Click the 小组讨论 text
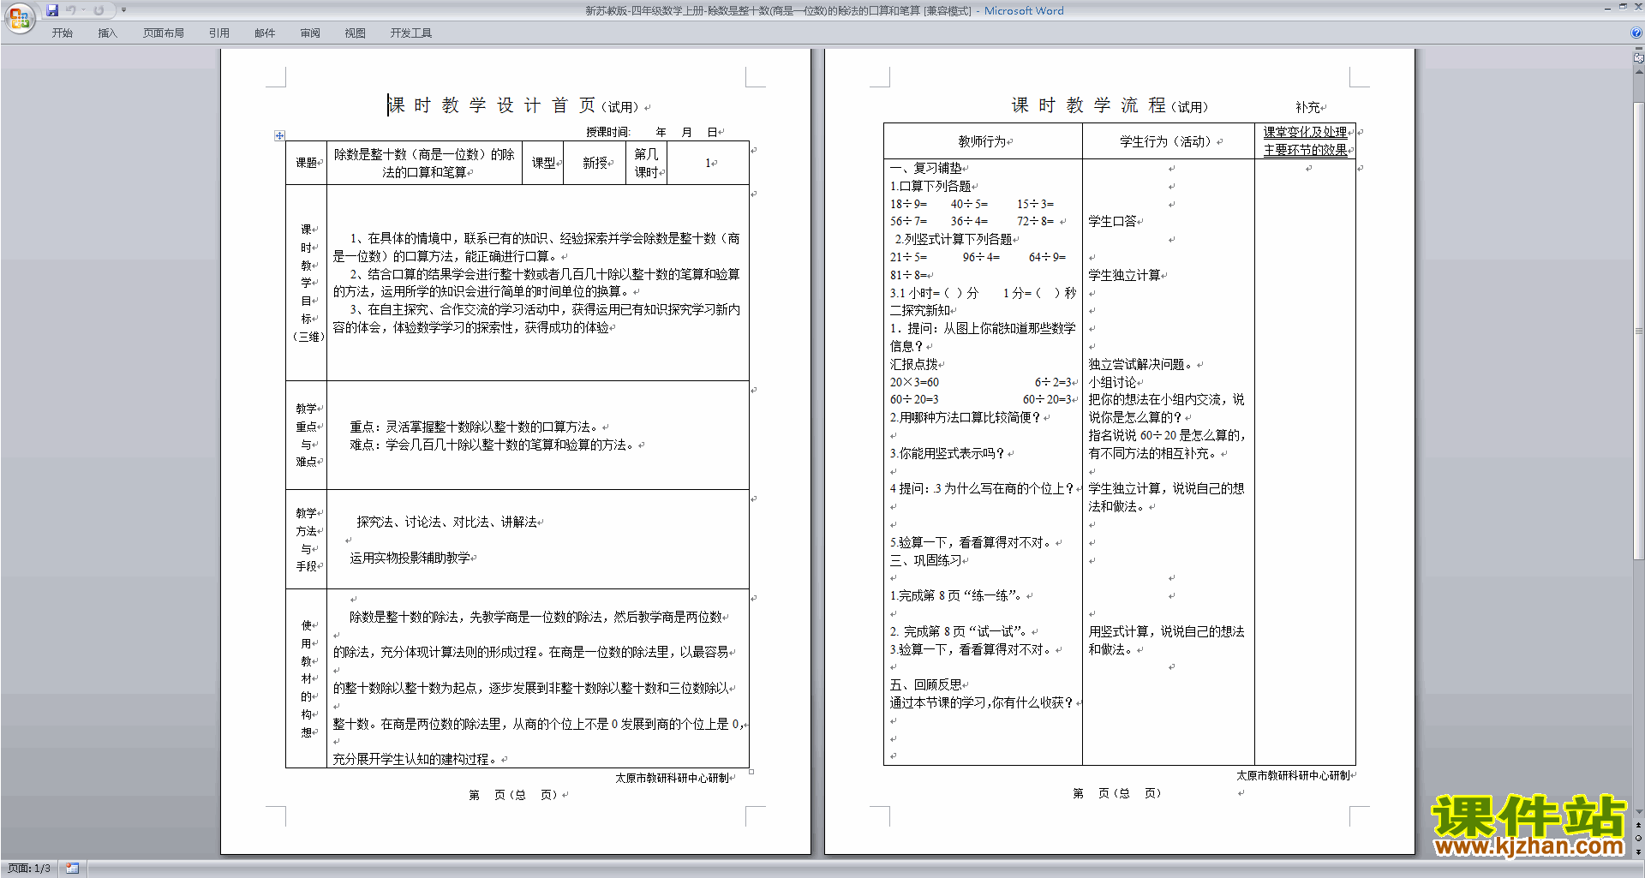Image resolution: width=1645 pixels, height=878 pixels. pyautogui.click(x=1112, y=382)
